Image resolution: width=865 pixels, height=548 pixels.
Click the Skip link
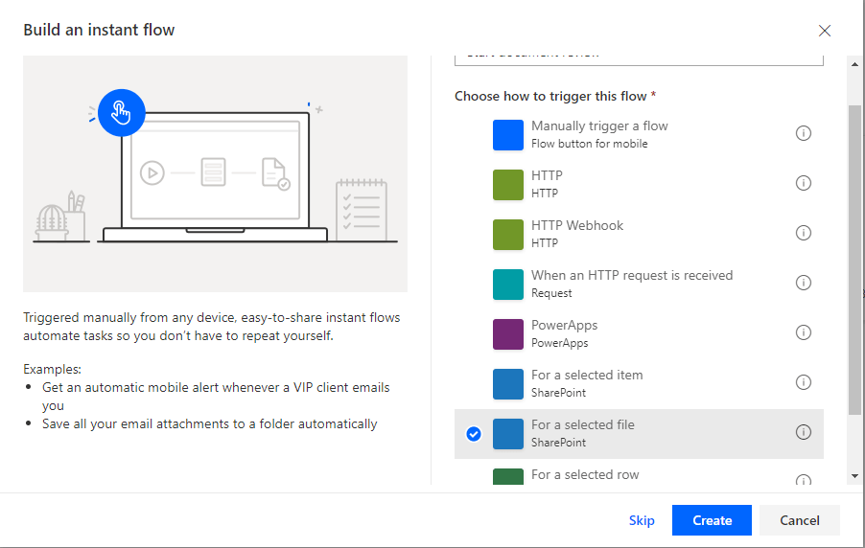pos(642,520)
